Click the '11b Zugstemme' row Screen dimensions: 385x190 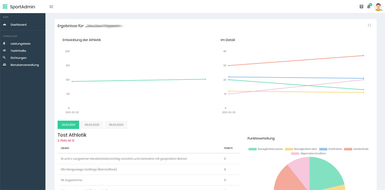pos(148,180)
